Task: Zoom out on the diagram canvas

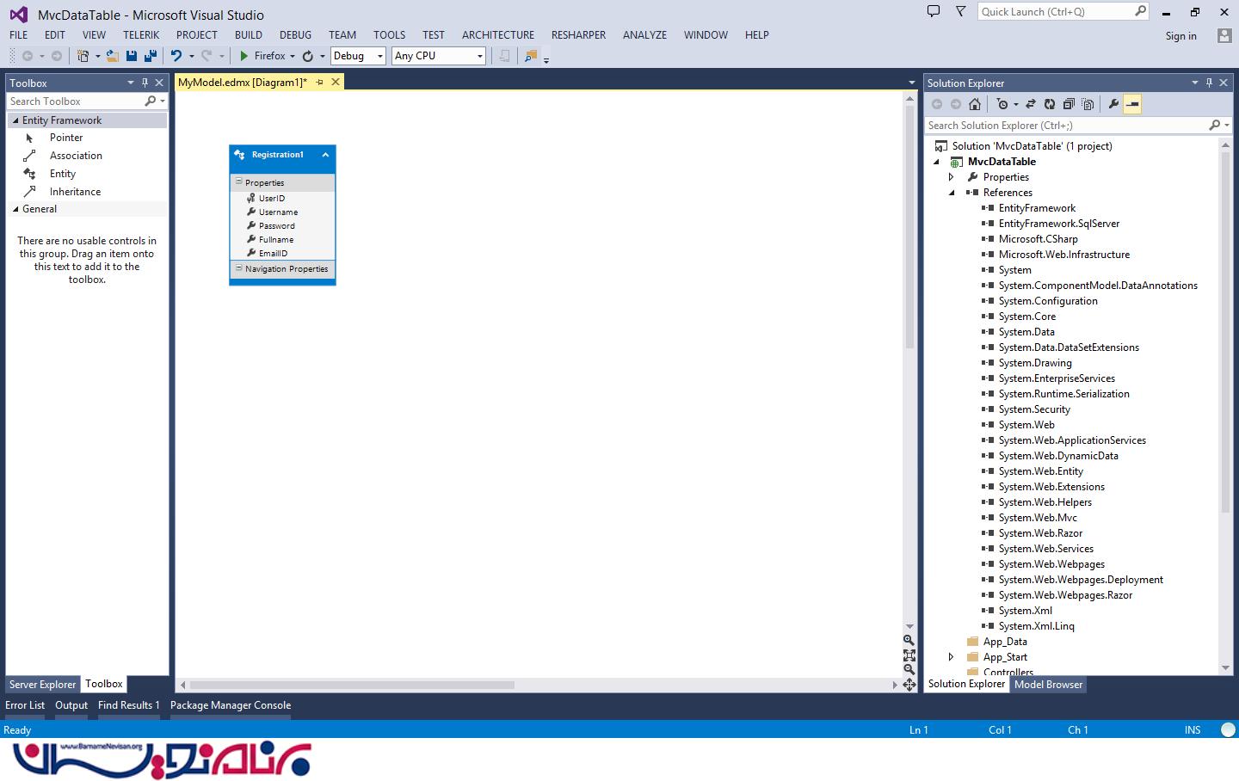Action: pyautogui.click(x=909, y=669)
